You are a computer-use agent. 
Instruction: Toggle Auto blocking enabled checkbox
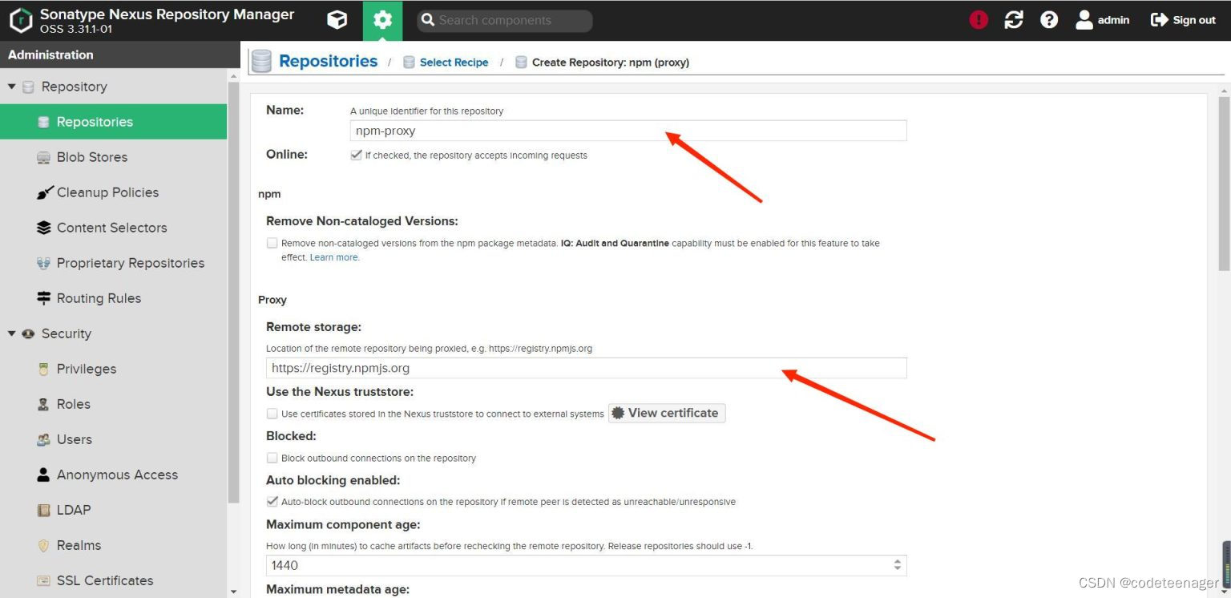coord(272,502)
